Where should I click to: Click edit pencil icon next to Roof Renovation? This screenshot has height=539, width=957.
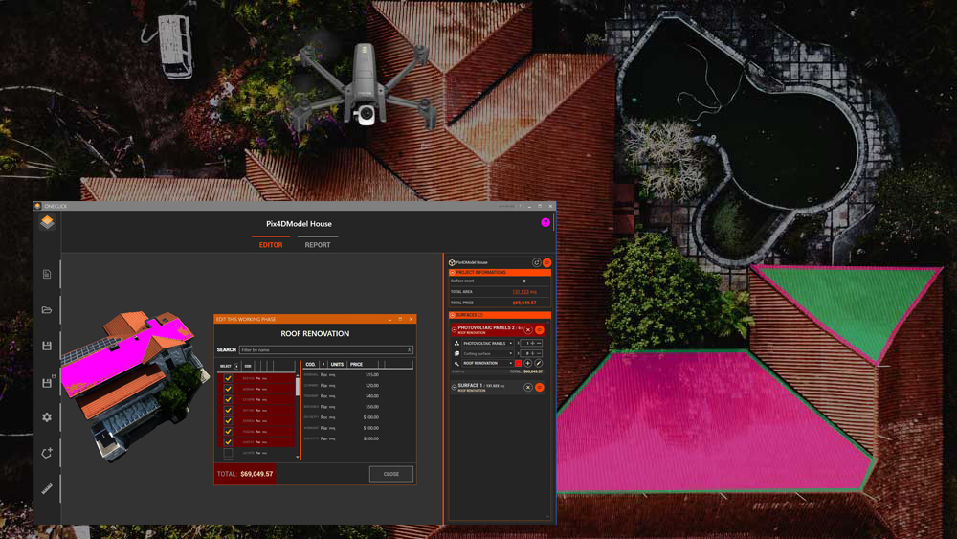coord(538,363)
